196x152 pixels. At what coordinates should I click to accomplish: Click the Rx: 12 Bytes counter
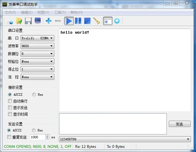click(86, 147)
